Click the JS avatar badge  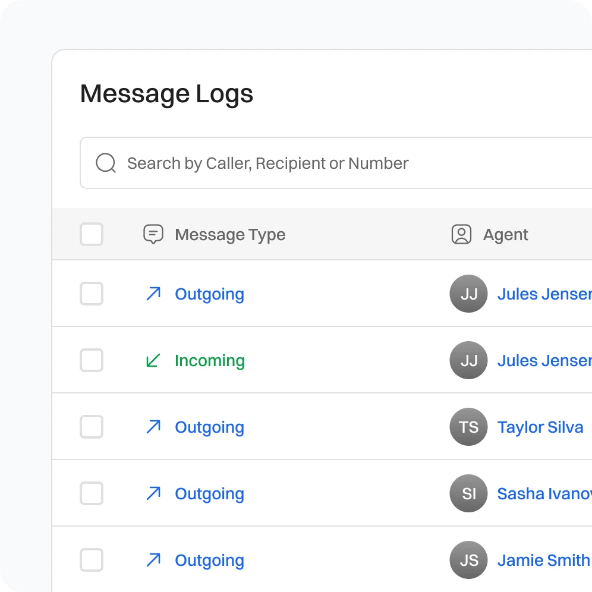tap(468, 560)
